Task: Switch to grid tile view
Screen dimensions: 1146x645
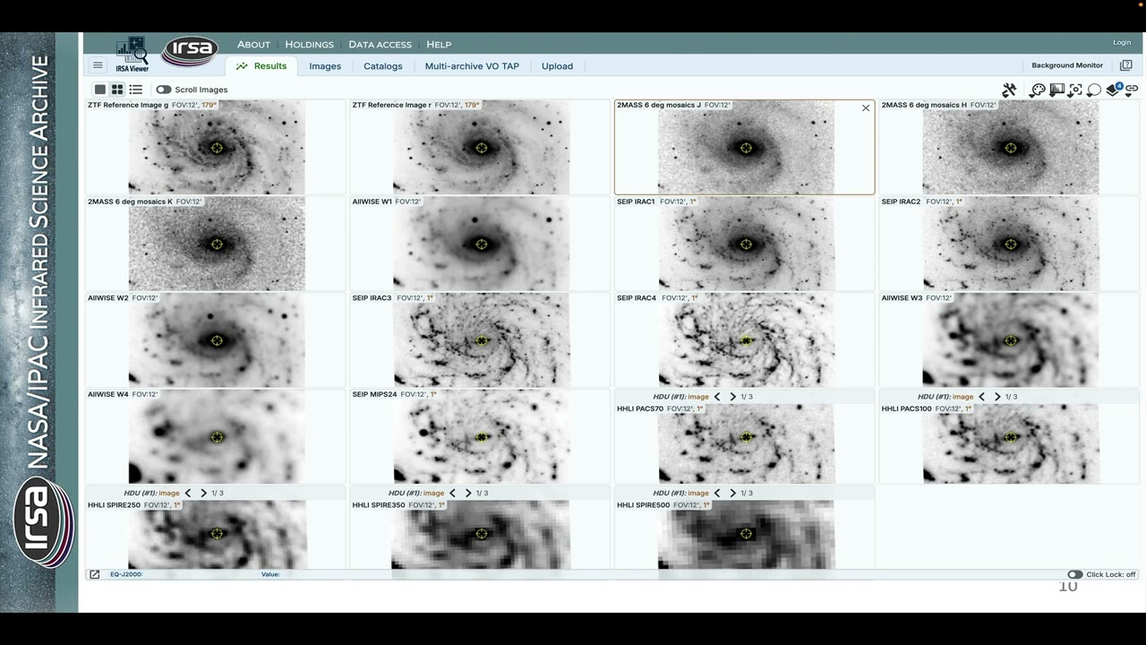Action: tap(117, 90)
